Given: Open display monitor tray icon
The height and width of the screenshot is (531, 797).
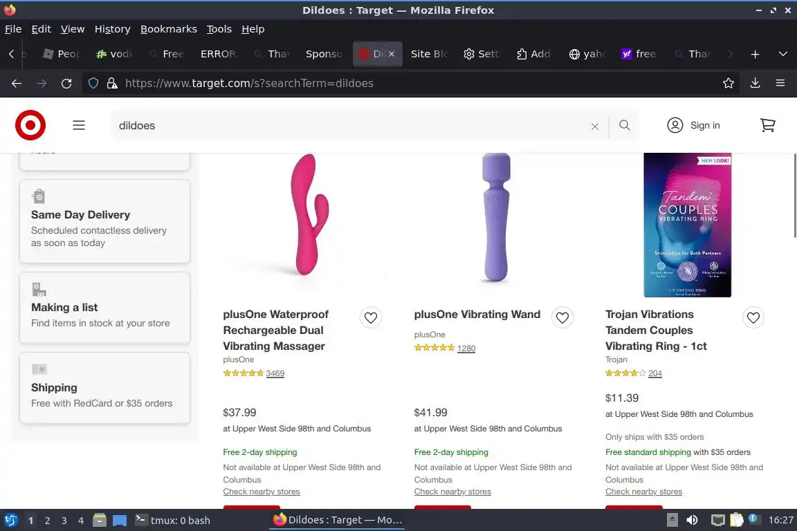Looking at the screenshot, I should coord(717,521).
